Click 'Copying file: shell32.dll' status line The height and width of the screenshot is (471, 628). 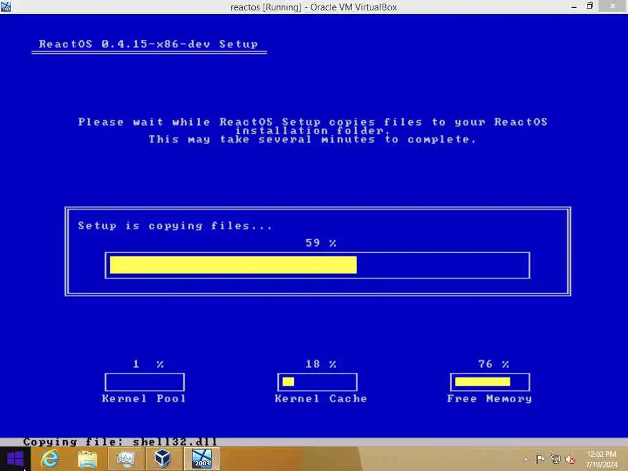(x=120, y=442)
